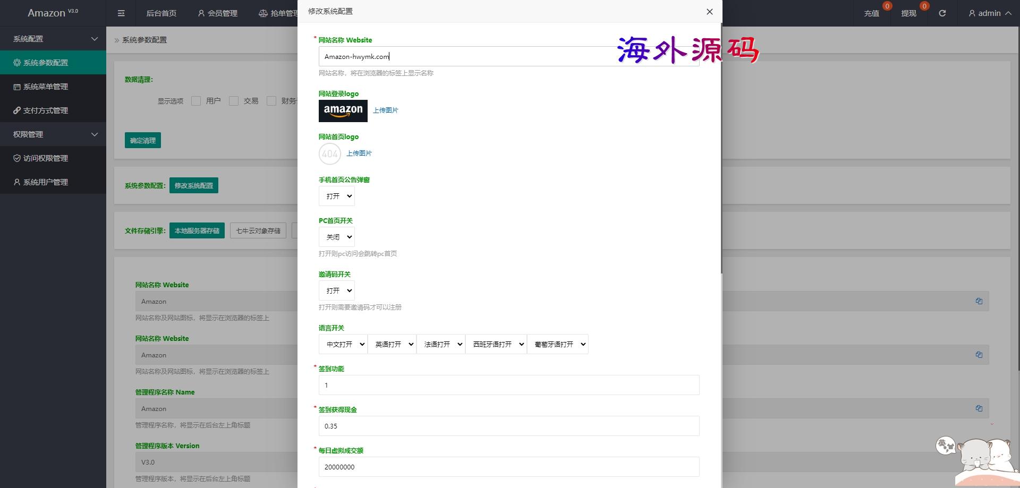Edit the 每日虚拟成交额 input field

click(x=509, y=467)
